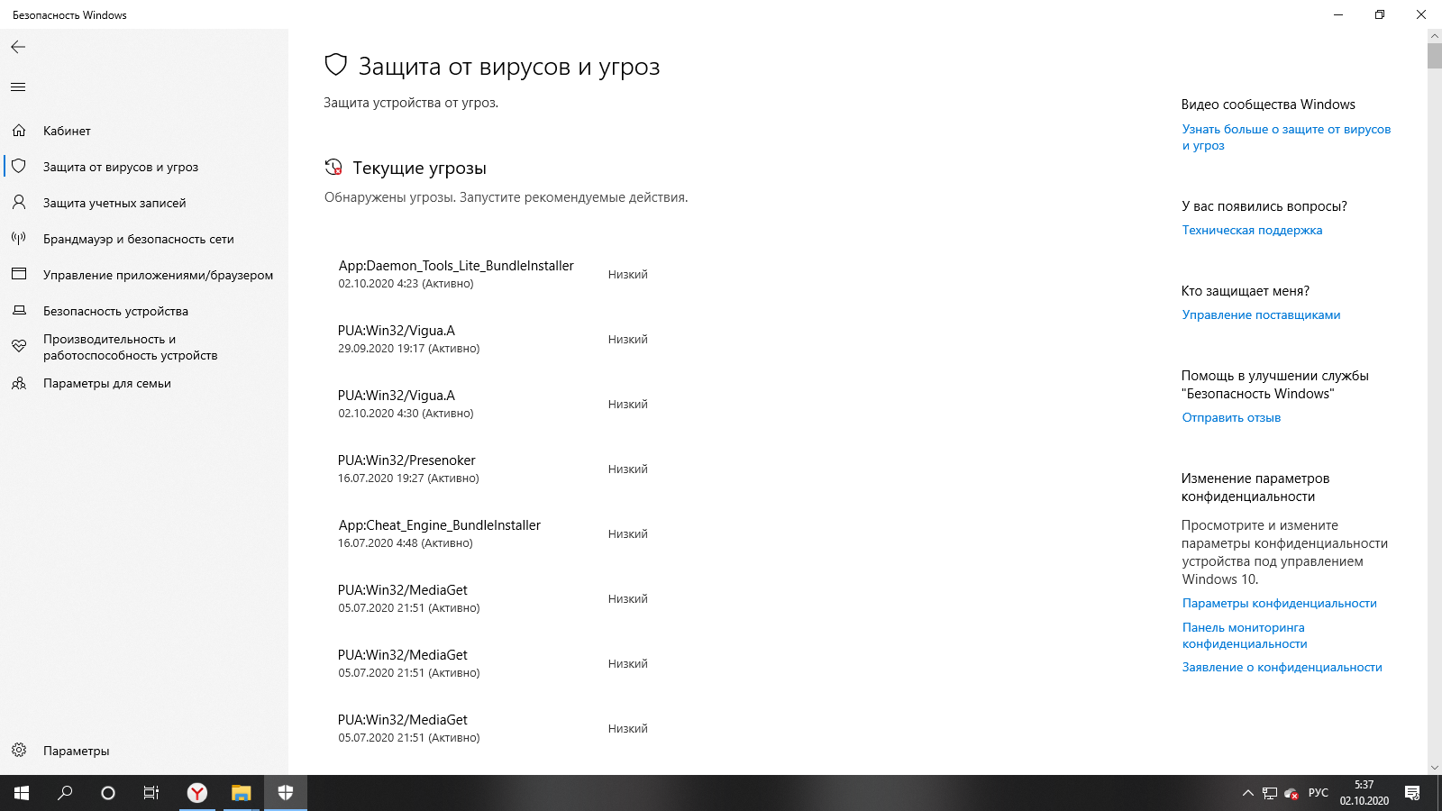Click the vertical scrollbar thumb
The width and height of the screenshot is (1442, 811).
click(1435, 55)
